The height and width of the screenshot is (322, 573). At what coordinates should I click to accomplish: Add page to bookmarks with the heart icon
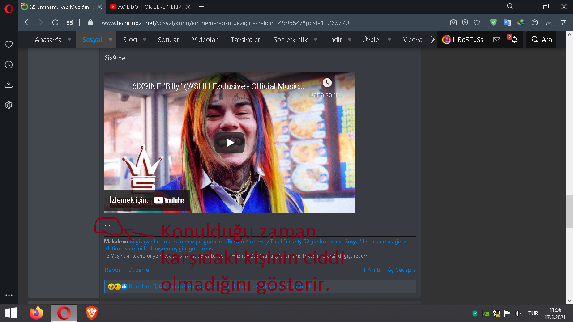coord(476,22)
